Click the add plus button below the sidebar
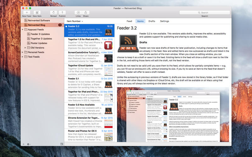The width and height of the screenshot is (252, 157). point(23,144)
